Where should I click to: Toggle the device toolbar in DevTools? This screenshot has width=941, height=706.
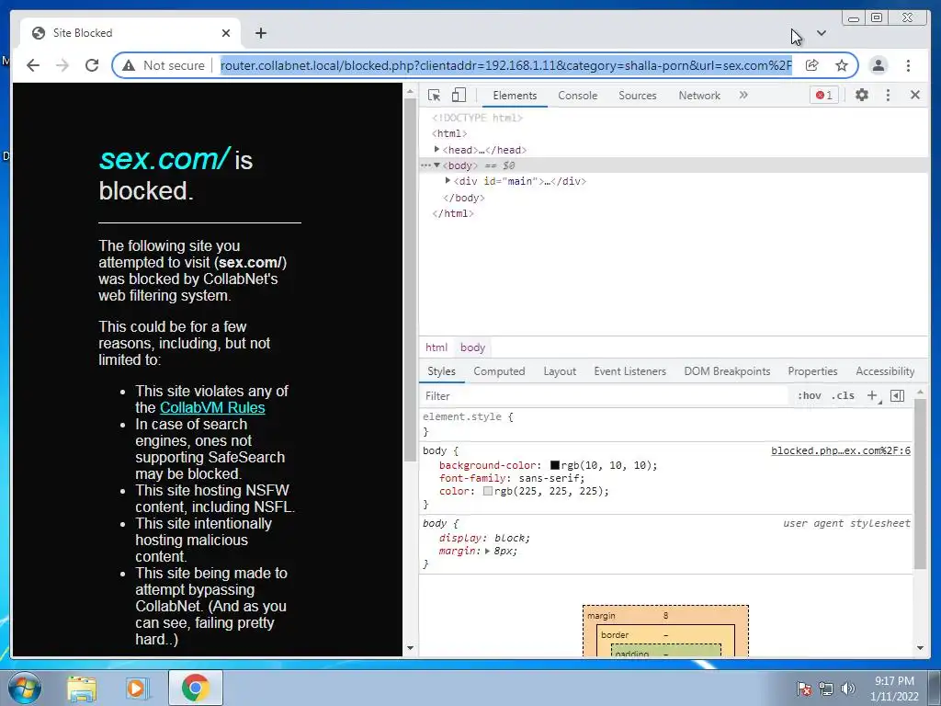point(459,95)
